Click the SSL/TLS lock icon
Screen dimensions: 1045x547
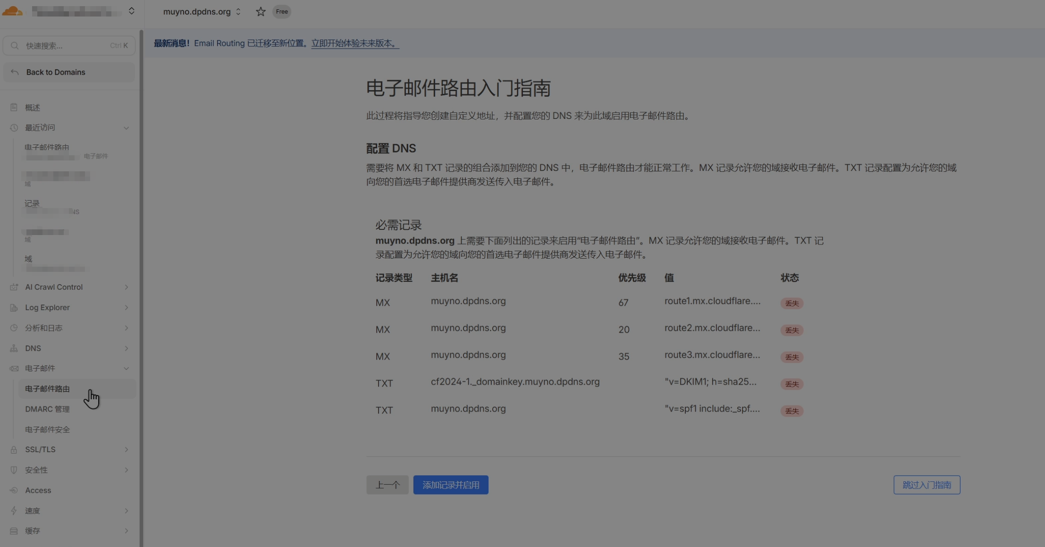(x=14, y=450)
